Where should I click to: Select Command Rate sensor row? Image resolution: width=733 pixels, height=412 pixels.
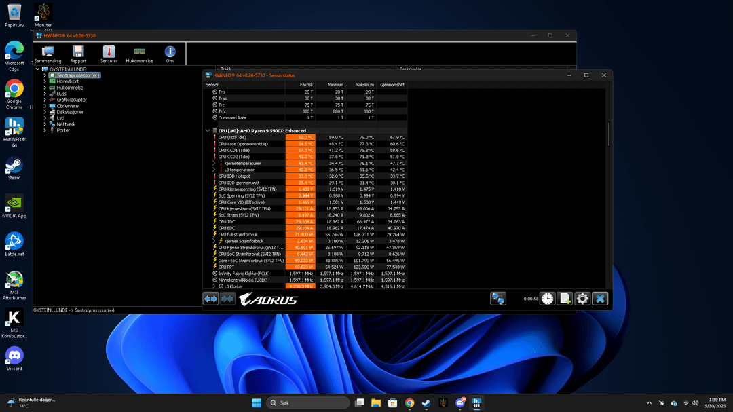(305, 118)
